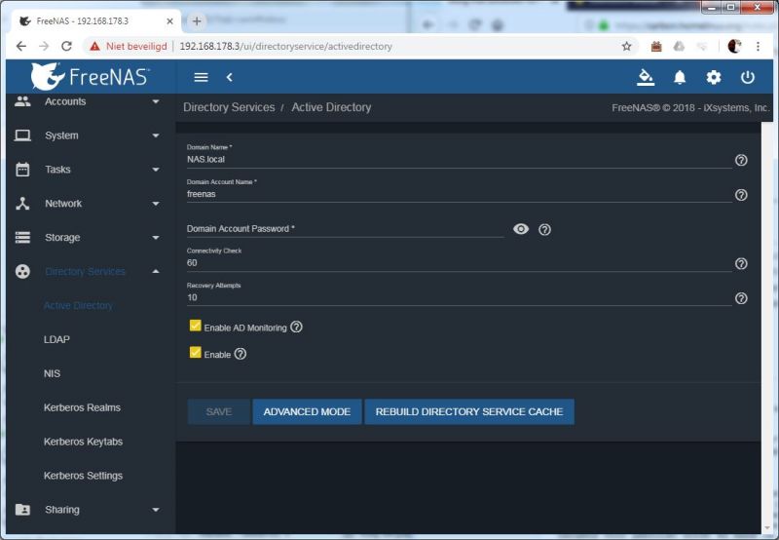Expand the Accounts menu arrow
This screenshot has width=779, height=540.
point(156,101)
